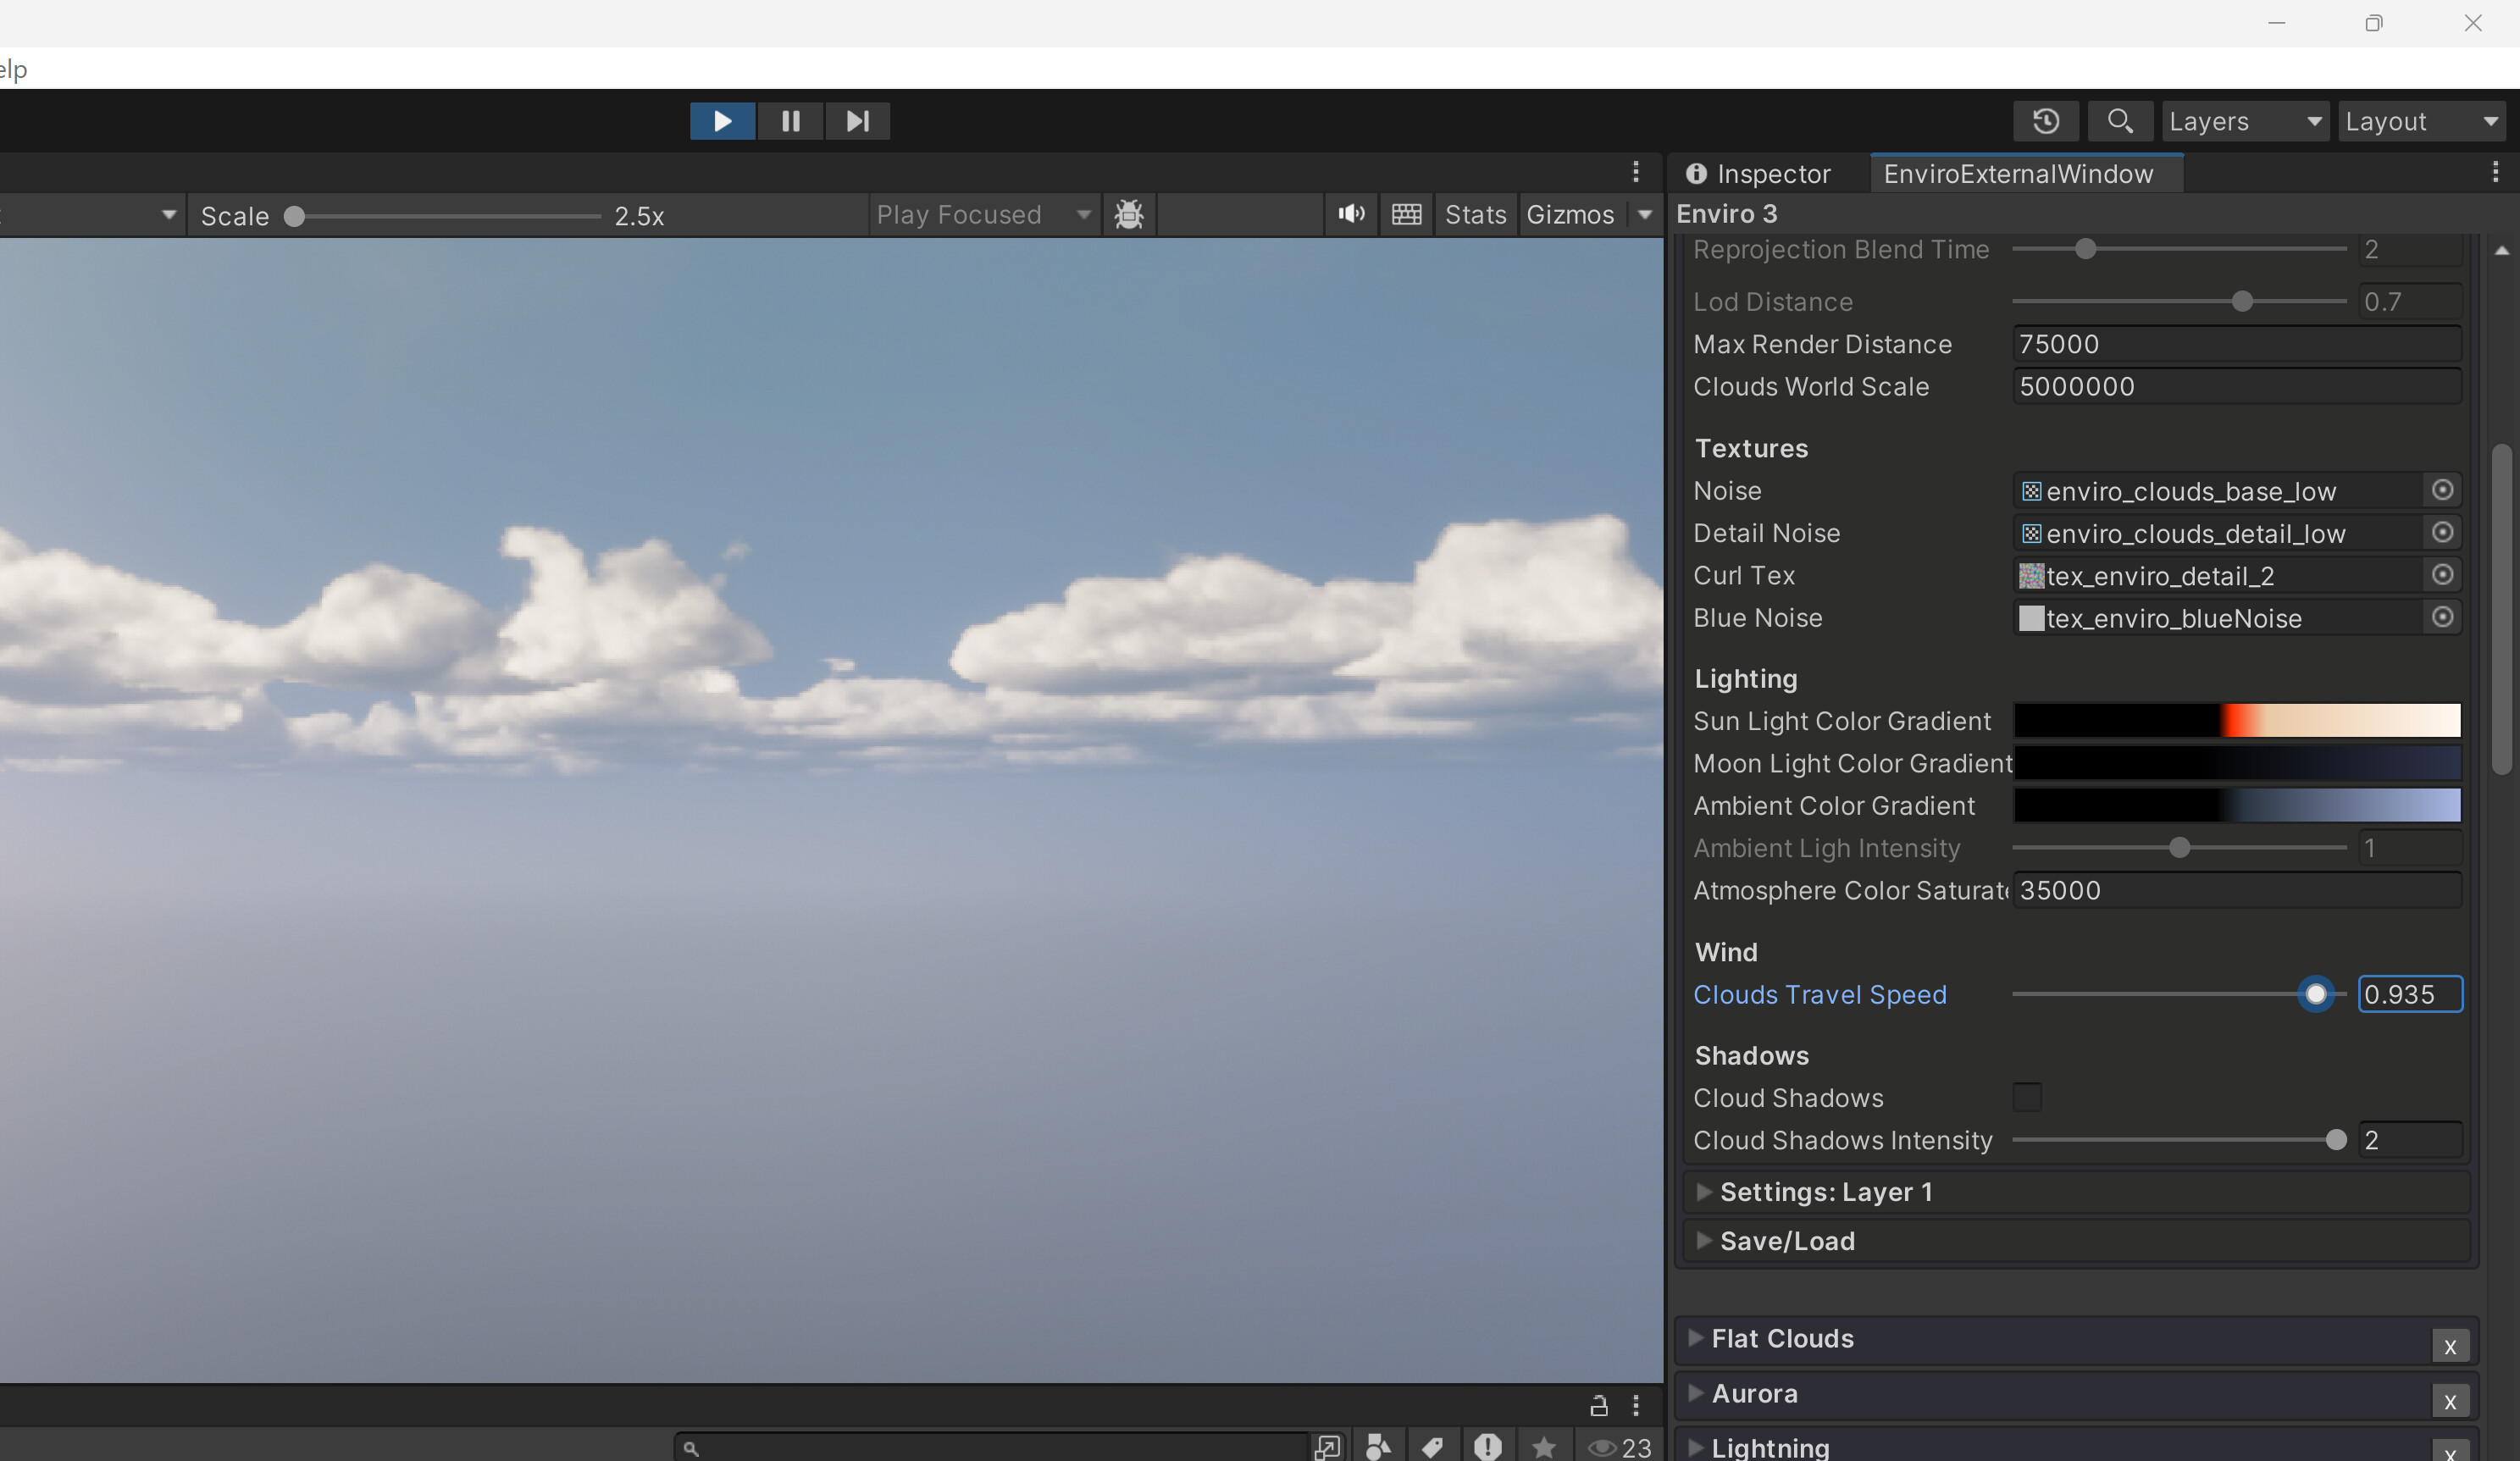Viewport: 2520px width, 1461px height.
Task: Click the keyboard input icon in Game view
Action: tap(1406, 214)
